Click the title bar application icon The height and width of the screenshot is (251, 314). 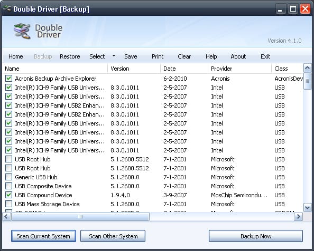coord(7,8)
